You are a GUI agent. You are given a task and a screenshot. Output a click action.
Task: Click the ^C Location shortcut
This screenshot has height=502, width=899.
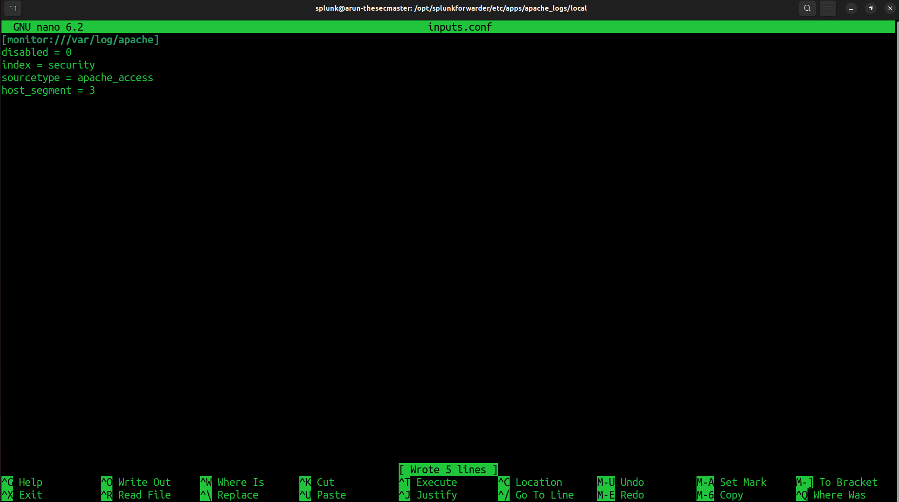coord(530,482)
